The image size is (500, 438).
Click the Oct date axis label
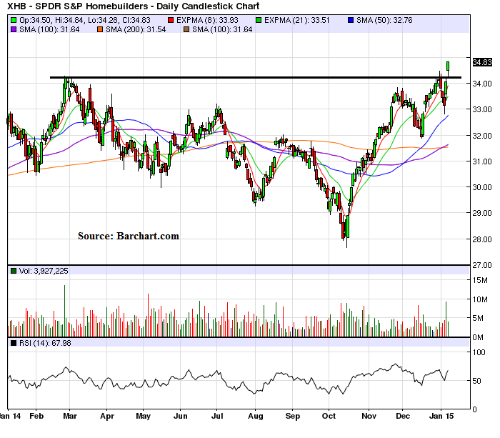(x=329, y=414)
